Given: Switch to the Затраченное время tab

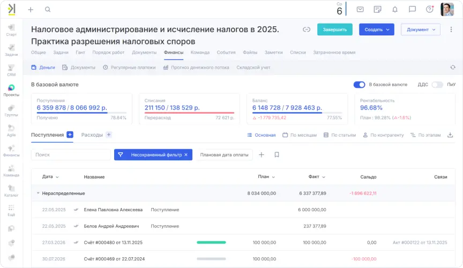Looking at the screenshot, I should (334, 53).
